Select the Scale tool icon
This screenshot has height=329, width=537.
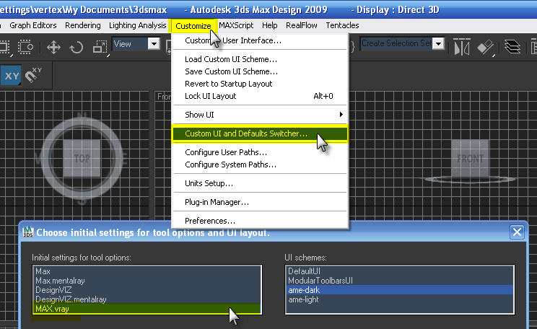click(x=100, y=47)
